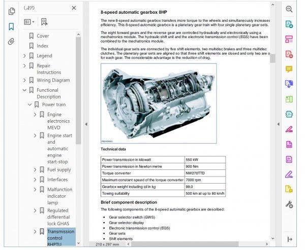Viewport: 305px width, 250px height.
Task: Click the horizontal scrollbar left arrow
Action: 128,244
